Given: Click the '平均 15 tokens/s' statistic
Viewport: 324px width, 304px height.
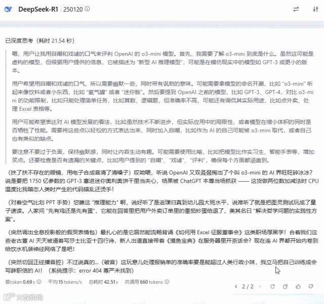Looking at the screenshot, I should pos(65,282).
